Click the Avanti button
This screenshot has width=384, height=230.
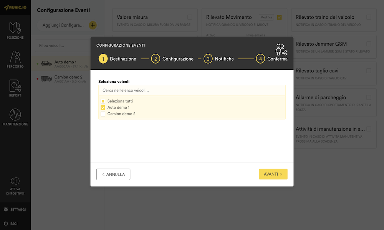pyautogui.click(x=273, y=174)
